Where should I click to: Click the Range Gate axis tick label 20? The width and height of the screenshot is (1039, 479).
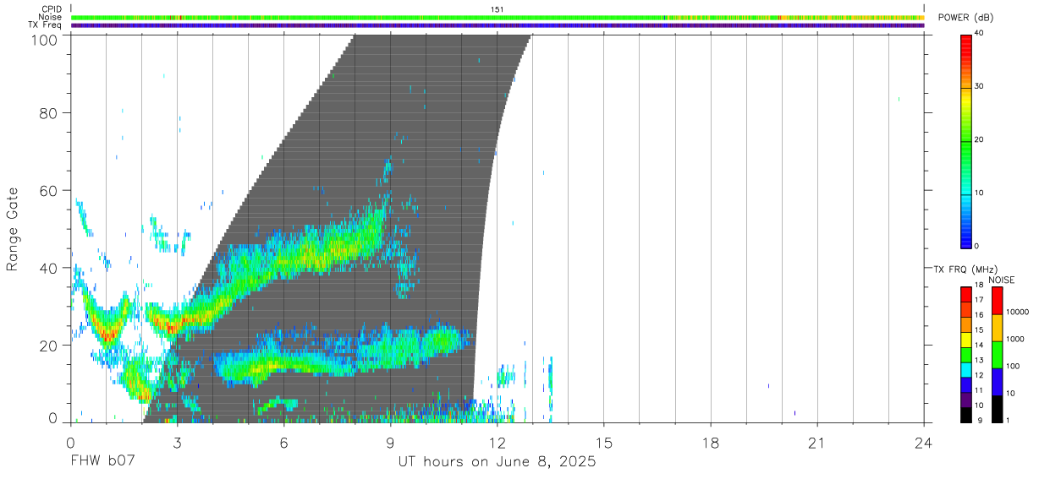[47, 346]
